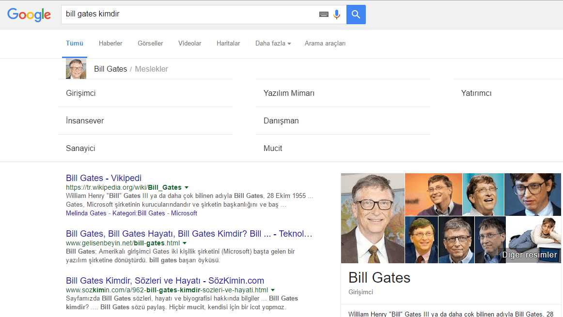
Task: Open Arama araçları search tools
Action: tap(325, 44)
